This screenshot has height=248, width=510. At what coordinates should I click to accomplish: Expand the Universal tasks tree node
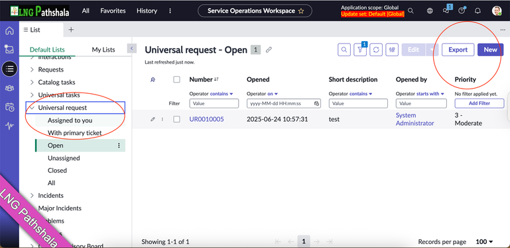(32, 95)
